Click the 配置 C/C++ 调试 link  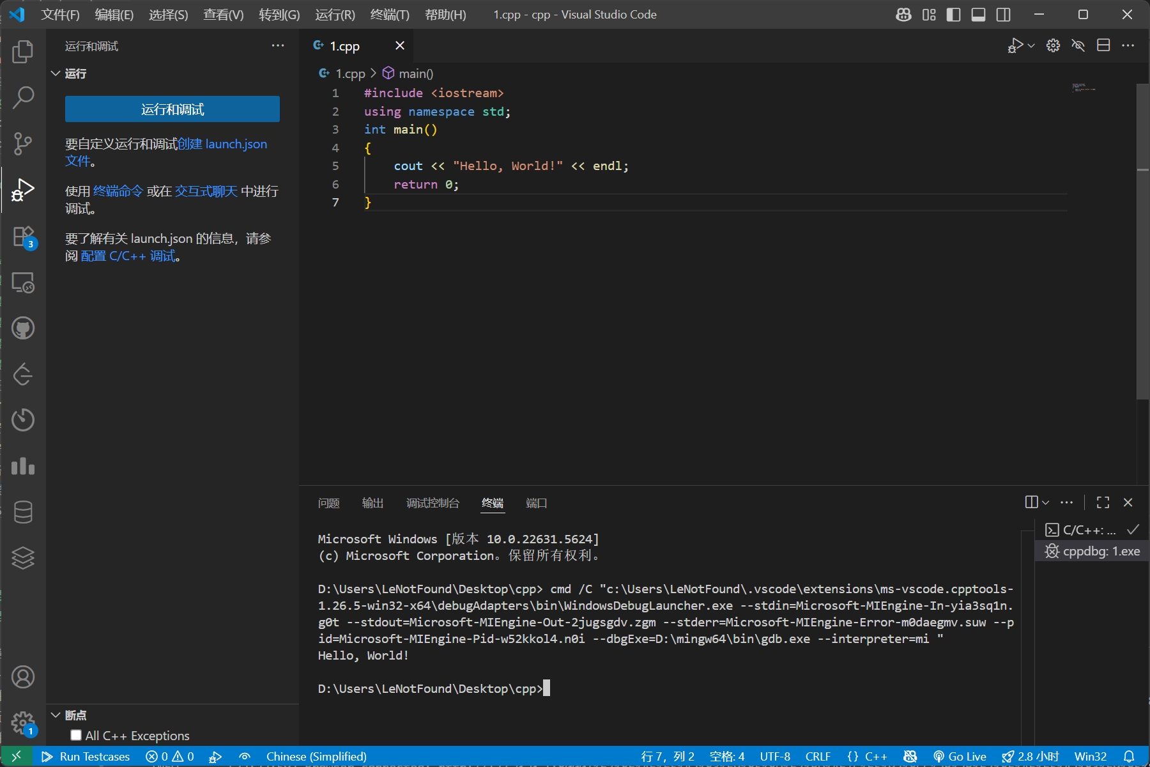[x=128, y=256]
